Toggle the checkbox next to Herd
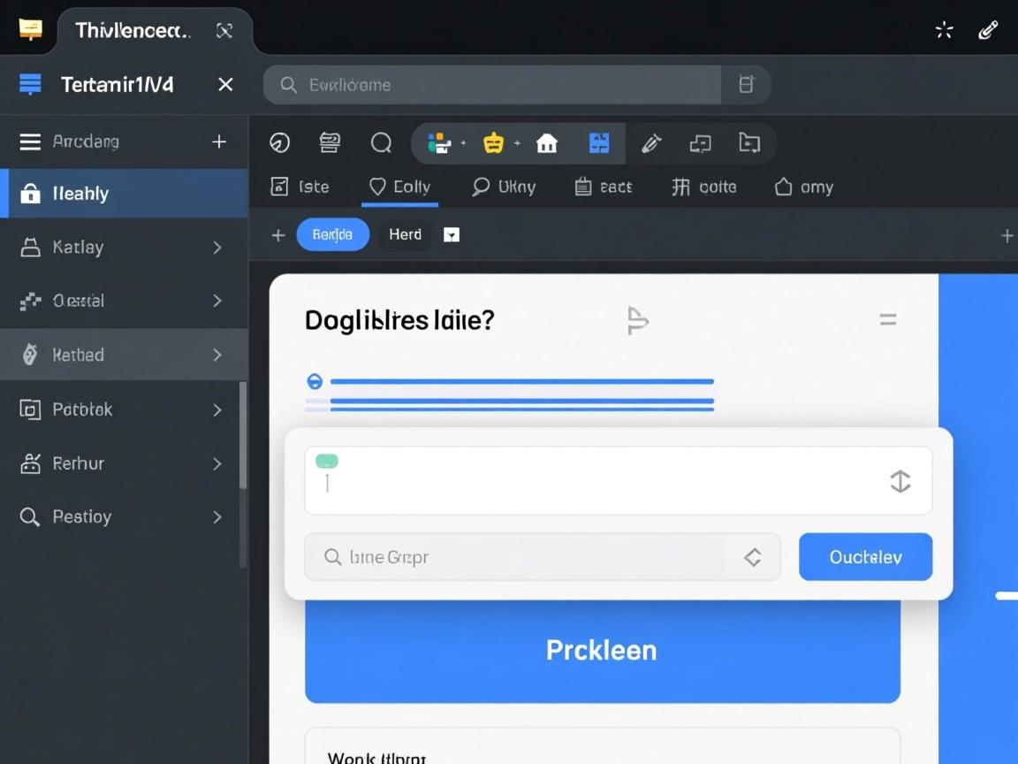This screenshot has width=1018, height=764. (x=452, y=235)
